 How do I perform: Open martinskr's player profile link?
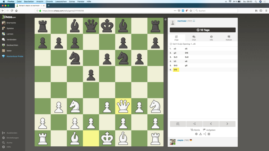[182, 21]
